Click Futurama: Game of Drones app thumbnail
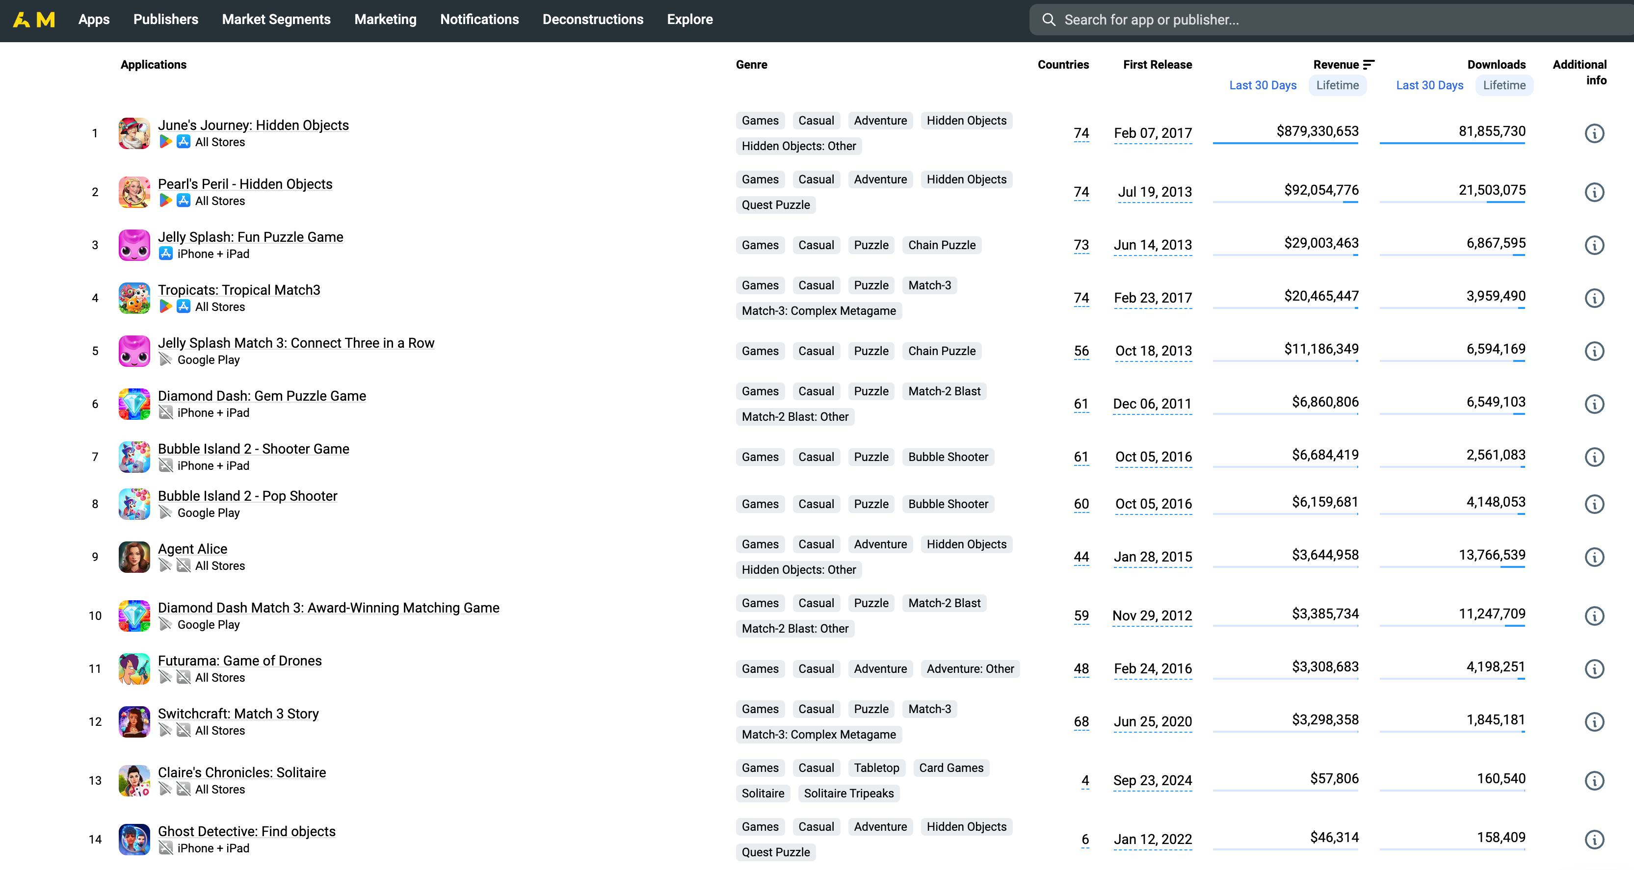Image resolution: width=1634 pixels, height=870 pixels. (x=134, y=669)
